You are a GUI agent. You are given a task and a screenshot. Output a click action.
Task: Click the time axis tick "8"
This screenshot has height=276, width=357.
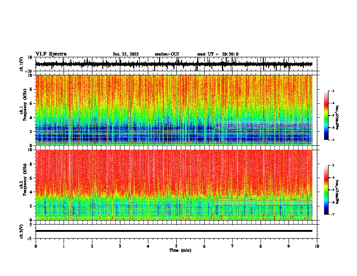pyautogui.click(x=261, y=246)
